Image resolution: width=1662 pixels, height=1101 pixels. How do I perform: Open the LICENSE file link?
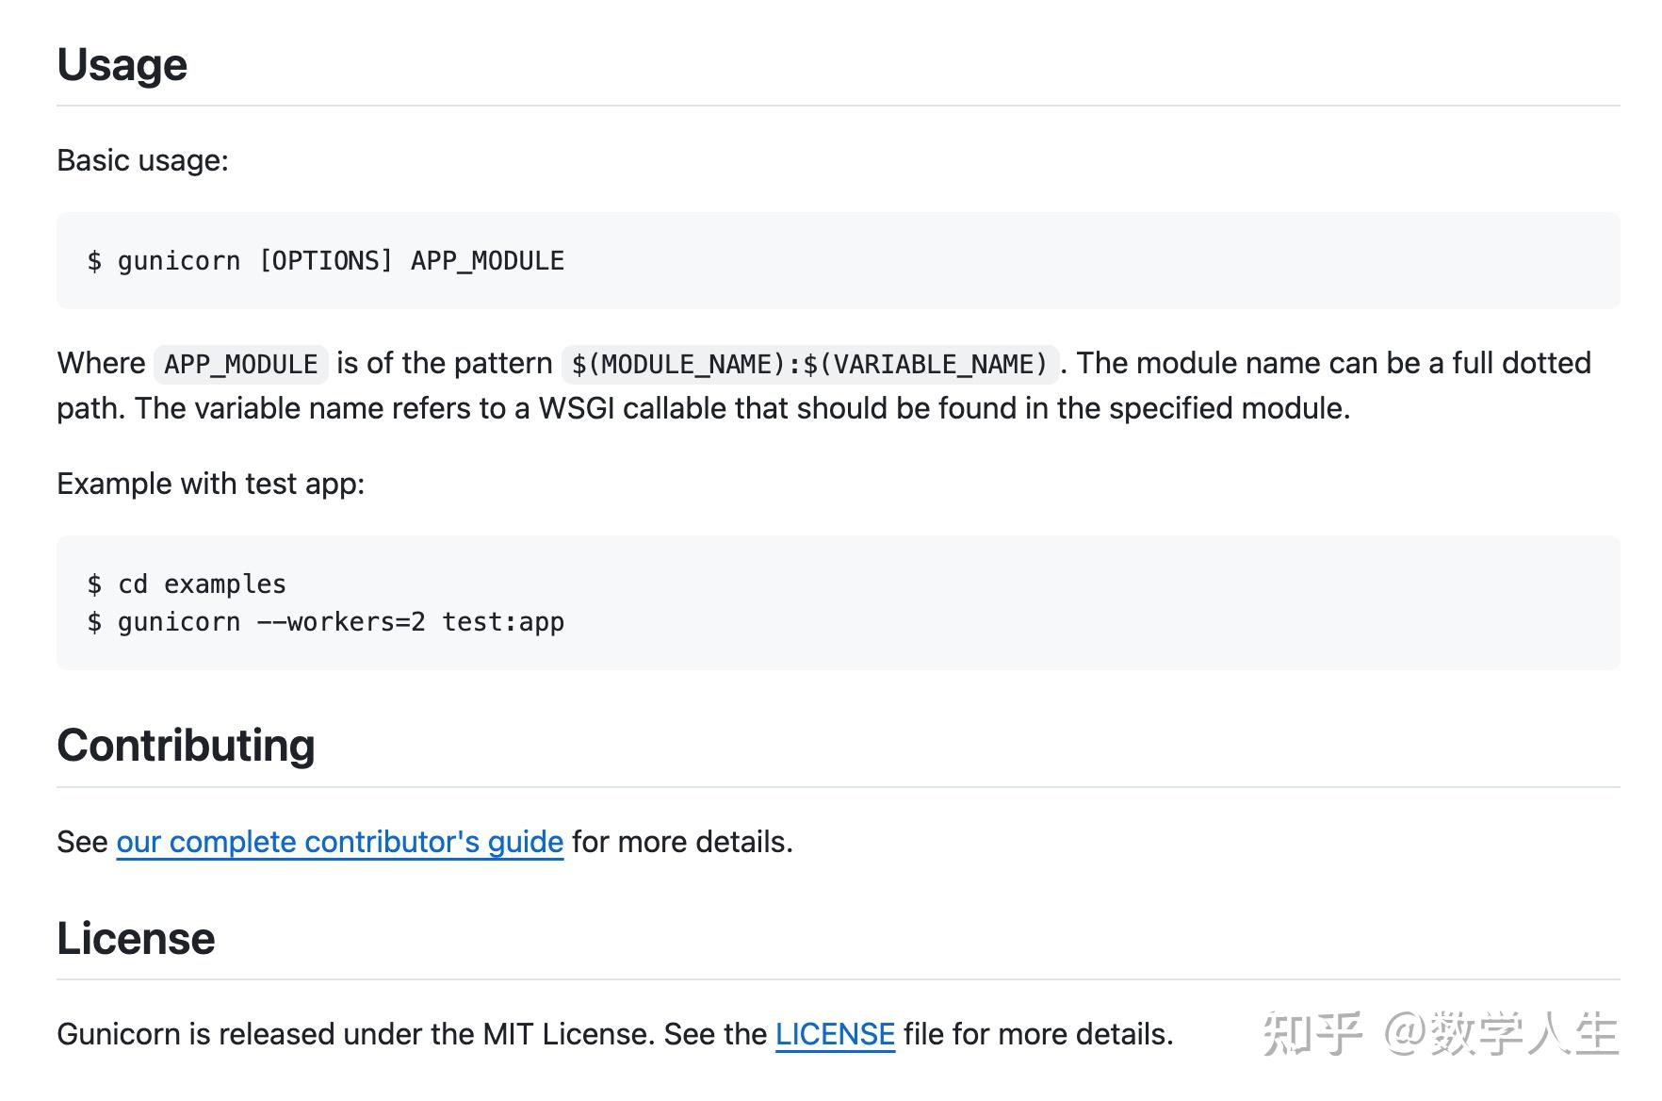(x=833, y=1033)
